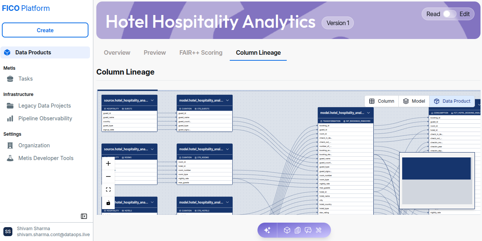Click the Data Products cube icon in sidebar
Viewport: 482px width, 241px height.
point(7,52)
